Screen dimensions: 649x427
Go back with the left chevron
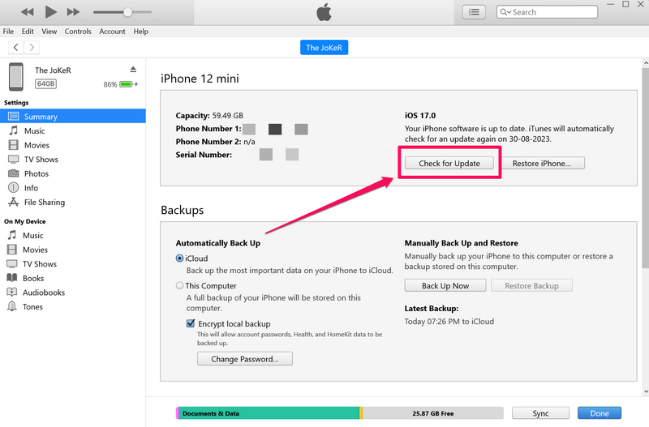tap(15, 48)
